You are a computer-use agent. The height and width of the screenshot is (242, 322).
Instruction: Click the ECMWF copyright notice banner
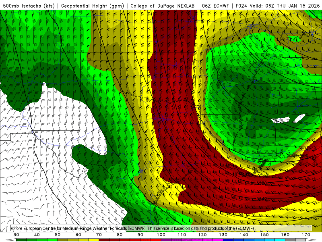[161, 228]
